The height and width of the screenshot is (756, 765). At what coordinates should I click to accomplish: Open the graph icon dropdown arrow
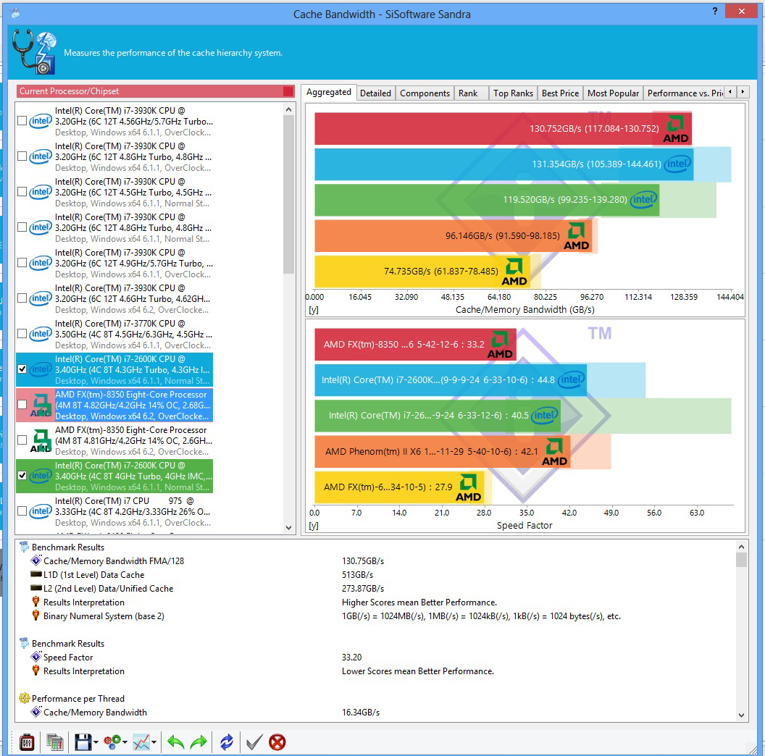[154, 742]
